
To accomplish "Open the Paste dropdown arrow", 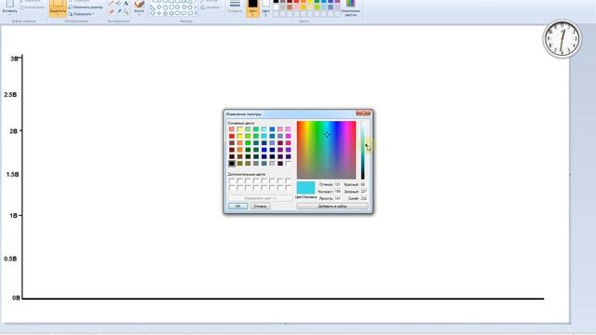I will (x=10, y=15).
